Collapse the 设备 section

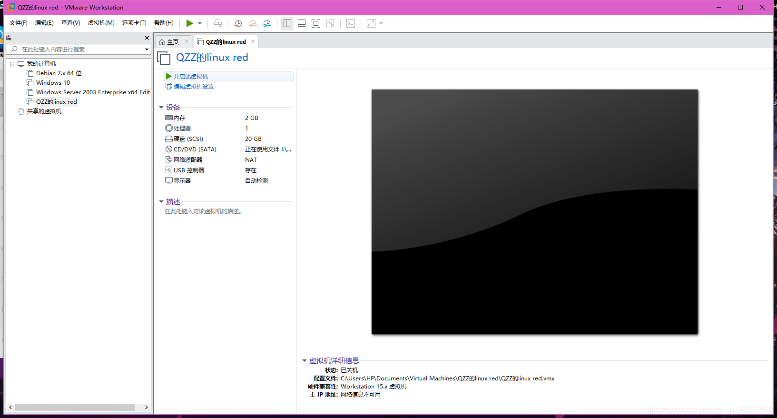[x=161, y=107]
